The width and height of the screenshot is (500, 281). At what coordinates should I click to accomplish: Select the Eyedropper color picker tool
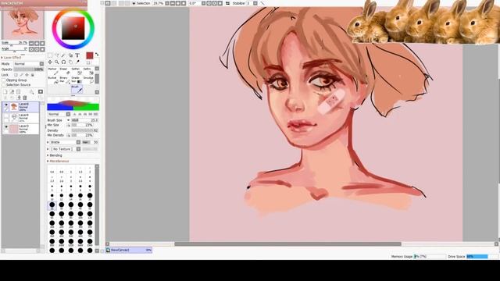pyautogui.click(x=77, y=62)
